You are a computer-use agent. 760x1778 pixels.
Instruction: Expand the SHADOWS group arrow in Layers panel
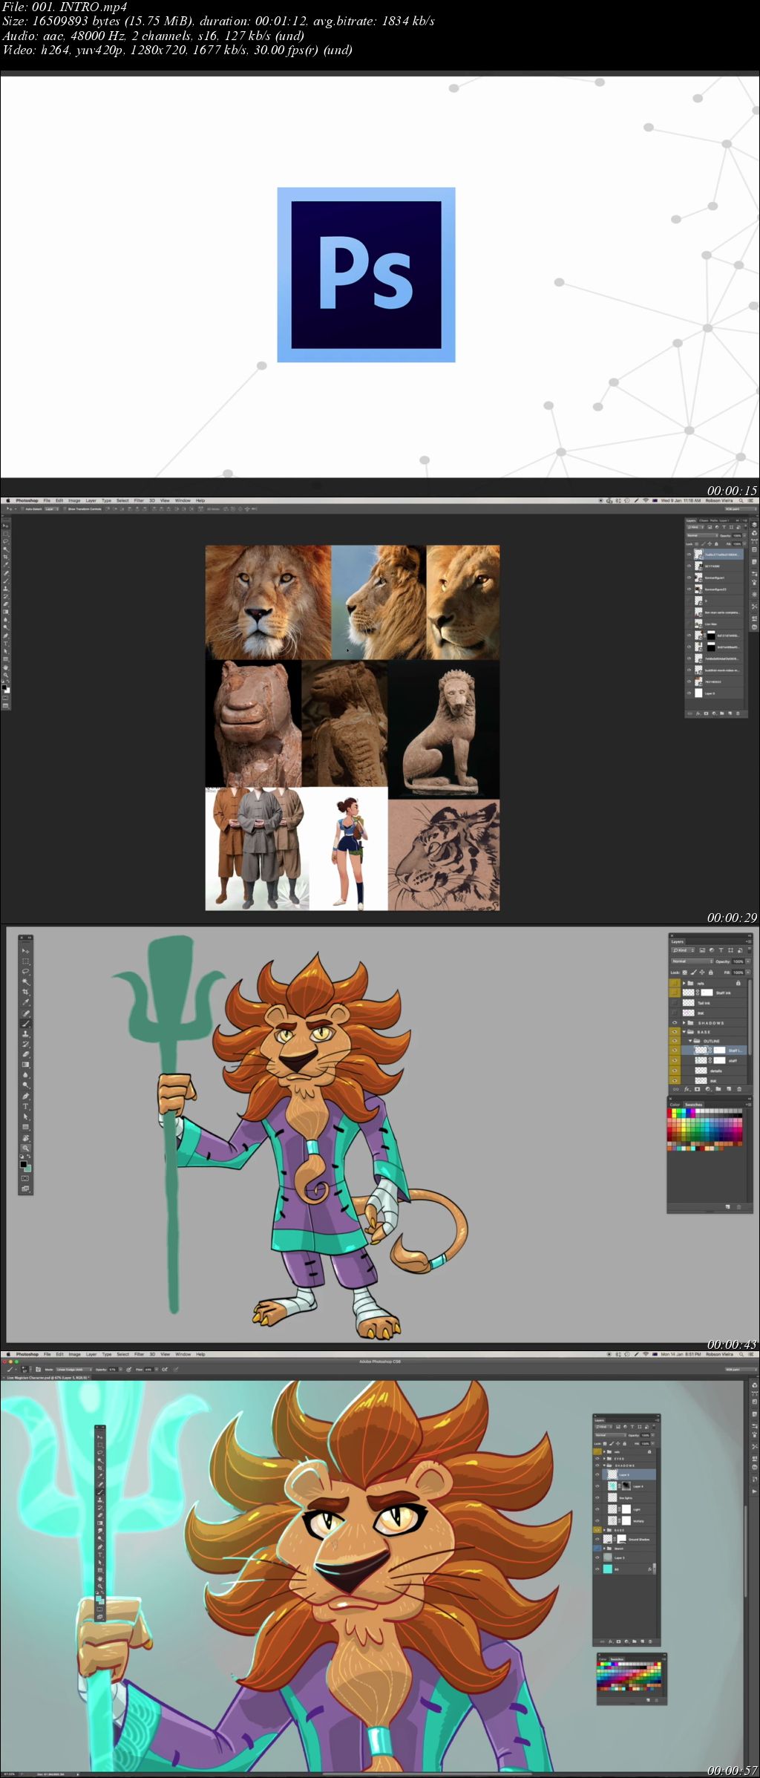(684, 1023)
